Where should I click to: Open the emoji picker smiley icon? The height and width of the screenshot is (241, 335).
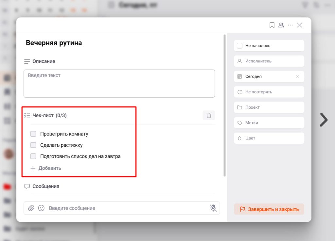[x=41, y=208]
